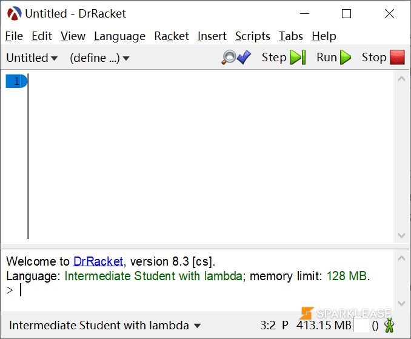Open the Scripts menu
The height and width of the screenshot is (339, 411).
pyautogui.click(x=252, y=36)
